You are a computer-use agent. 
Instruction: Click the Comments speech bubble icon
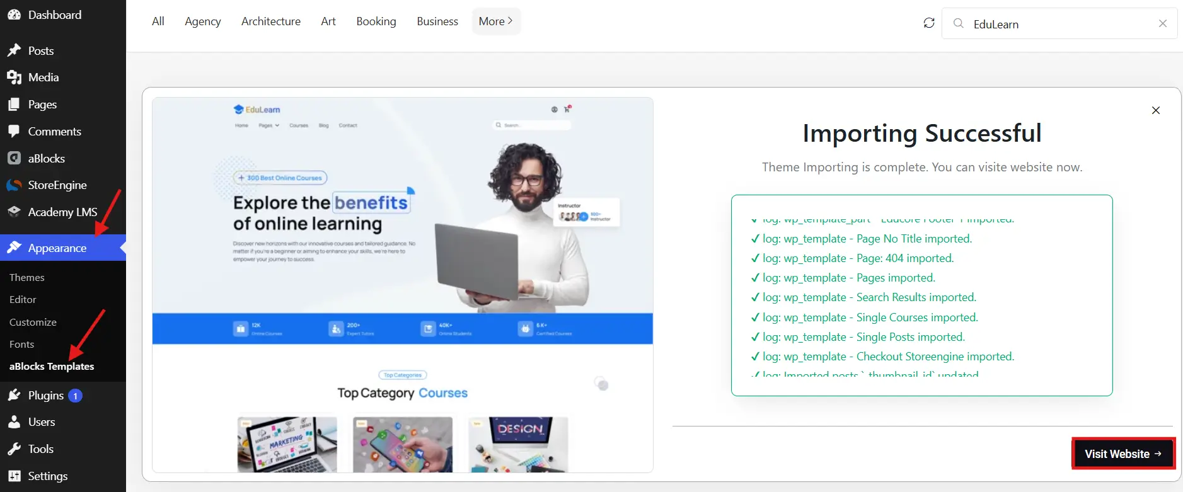coord(14,131)
